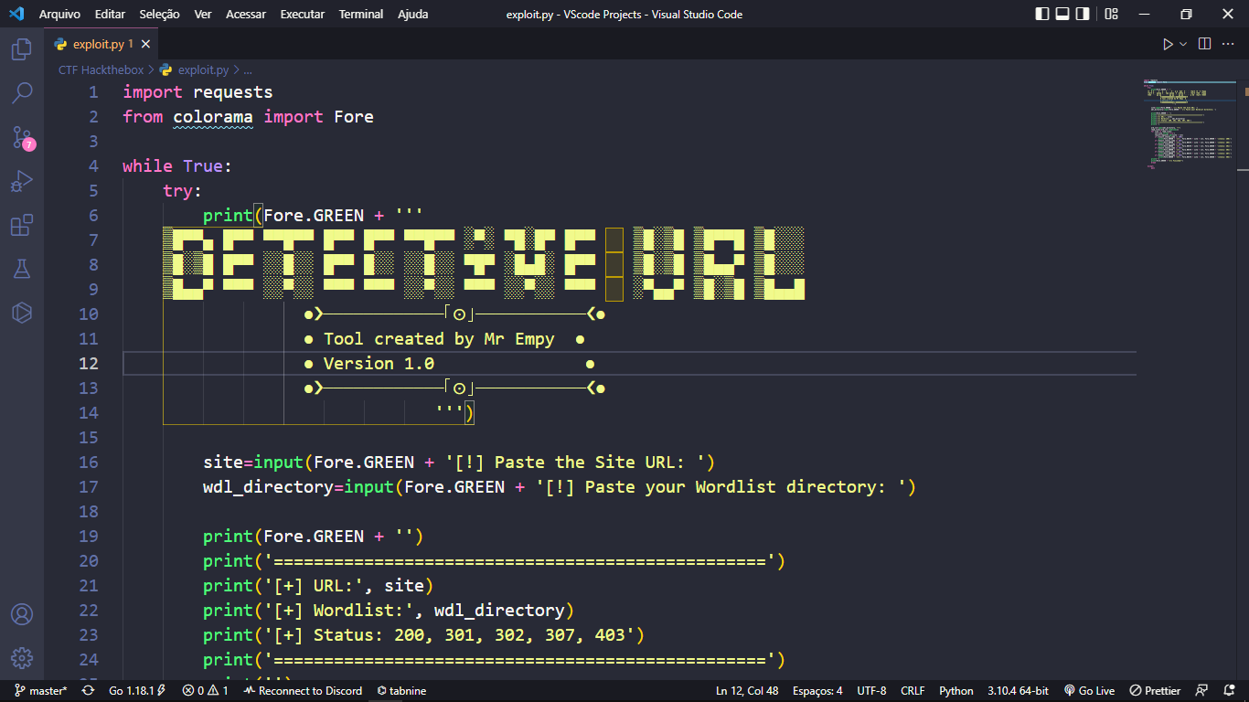Open the Executar menu
Image resolution: width=1249 pixels, height=702 pixels.
tap(302, 14)
